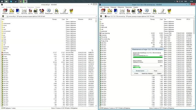Click Вирусы (Virus scan) icon in forge zip window
The image size is (196, 110).
click(x=155, y=11)
